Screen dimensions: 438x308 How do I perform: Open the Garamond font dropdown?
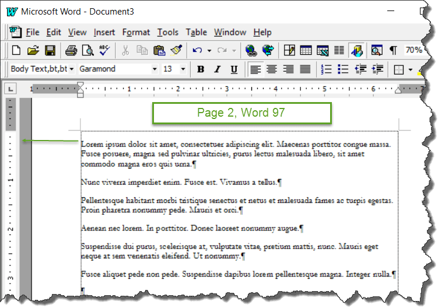(x=155, y=69)
